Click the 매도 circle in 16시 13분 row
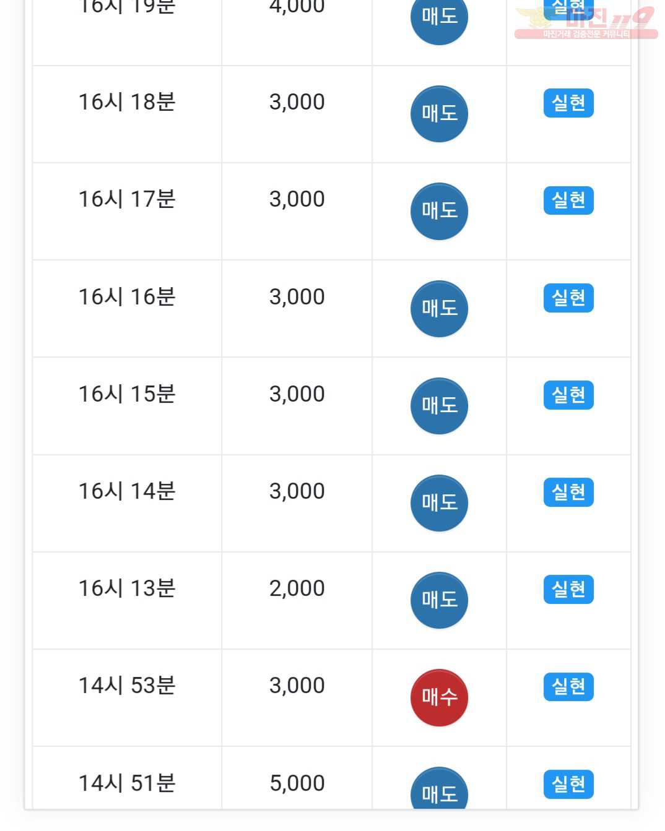The height and width of the screenshot is (831, 665). tap(439, 600)
